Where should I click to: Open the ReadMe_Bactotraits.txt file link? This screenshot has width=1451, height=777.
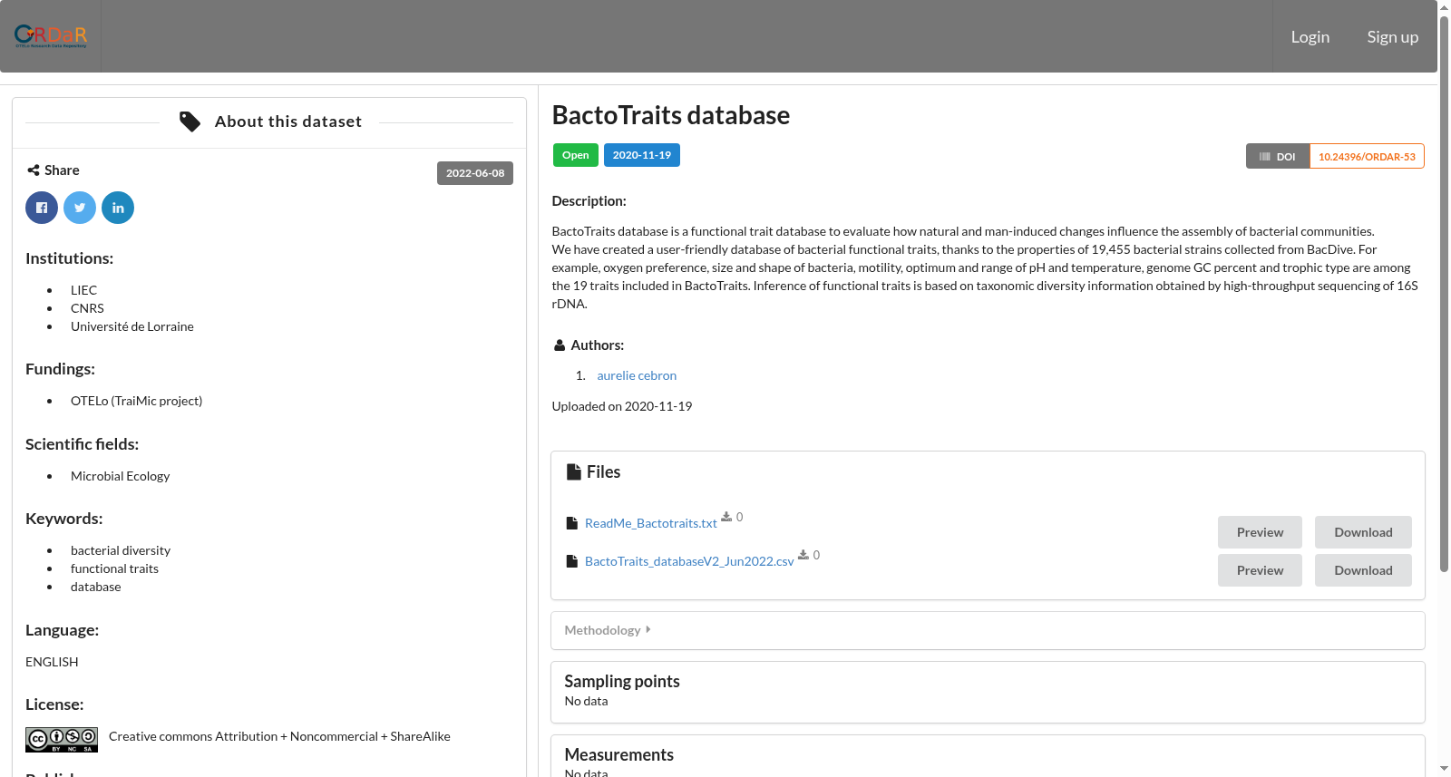click(650, 523)
